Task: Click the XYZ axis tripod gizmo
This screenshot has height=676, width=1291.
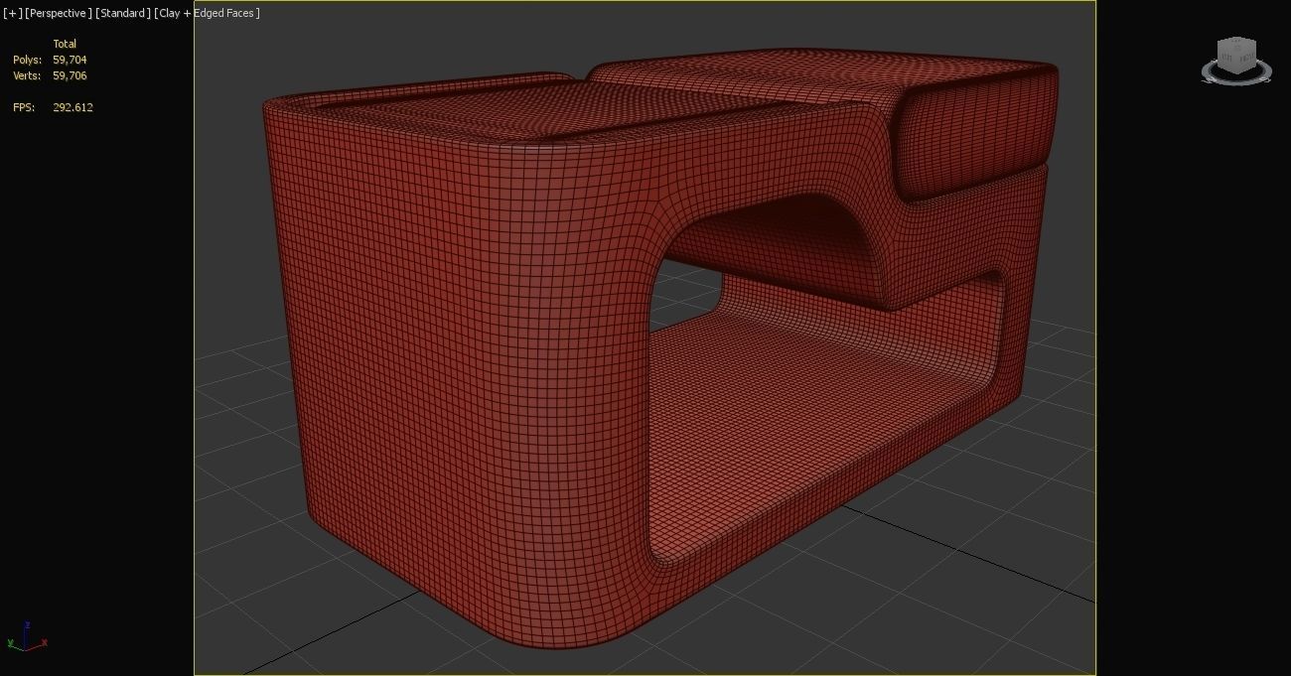Action: [26, 637]
